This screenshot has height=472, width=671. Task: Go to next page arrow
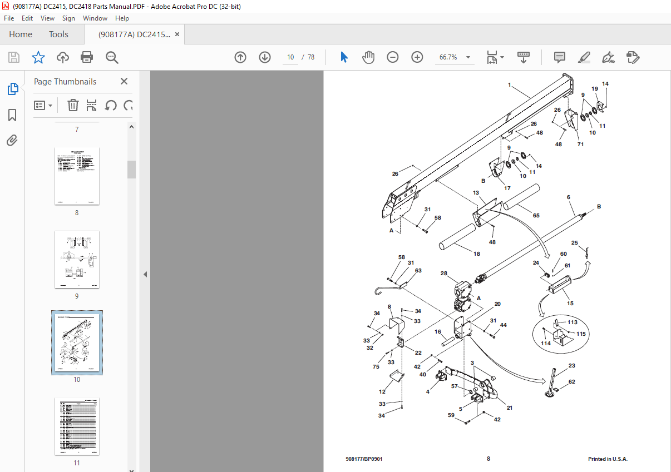265,57
